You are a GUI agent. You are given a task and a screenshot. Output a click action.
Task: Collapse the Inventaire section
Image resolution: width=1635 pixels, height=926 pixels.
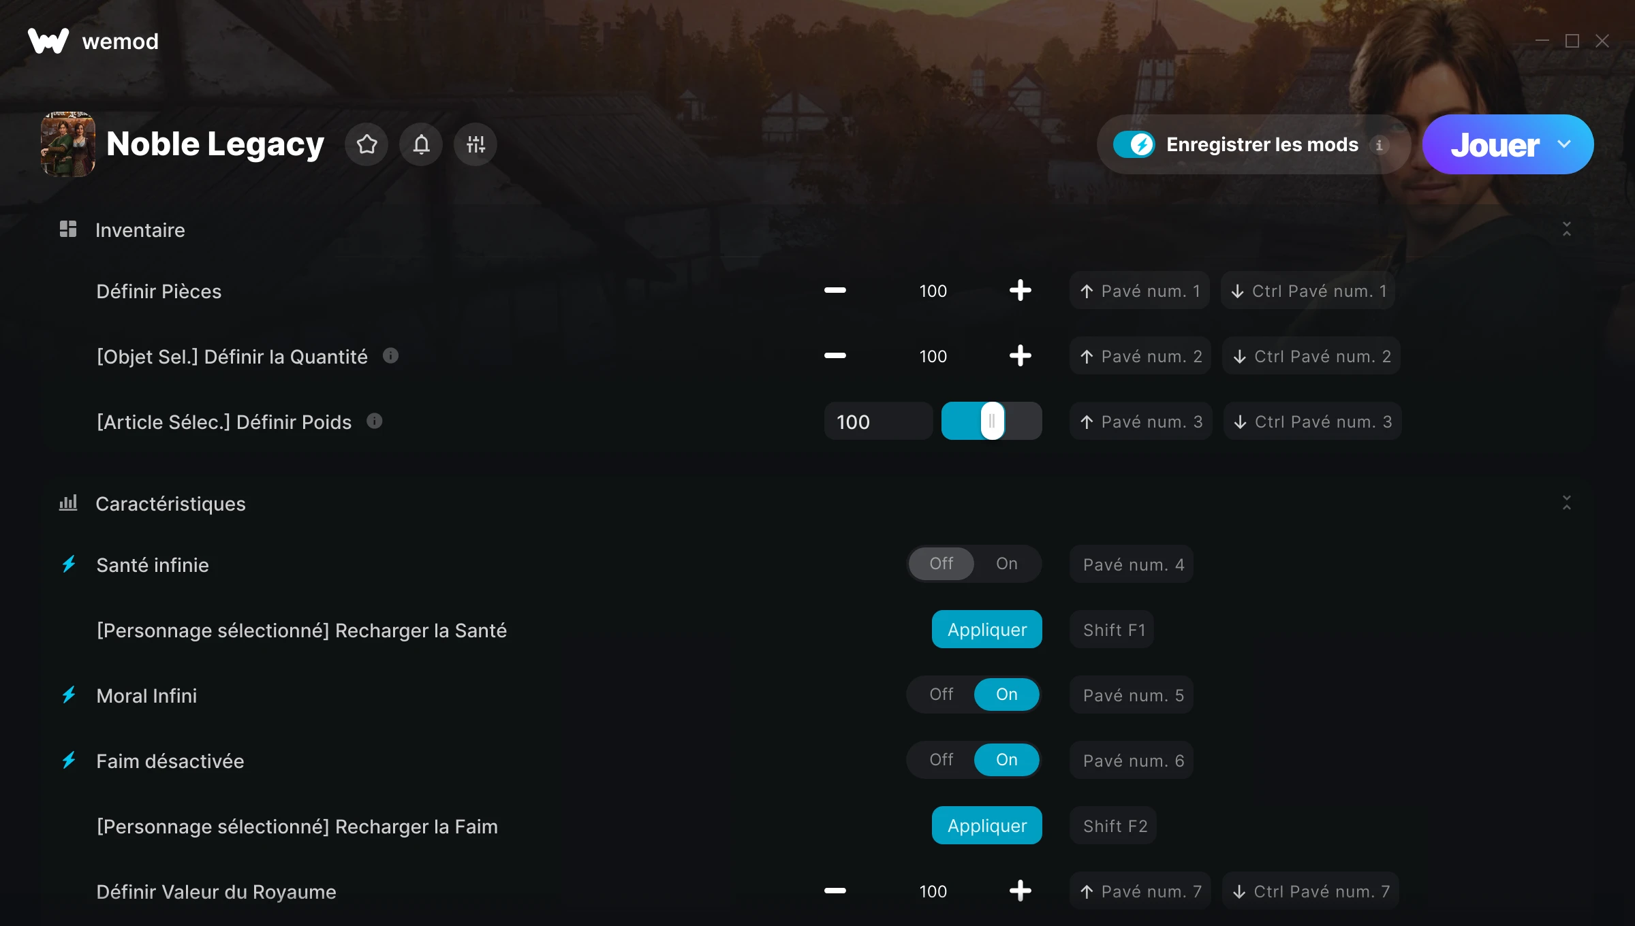point(1567,229)
